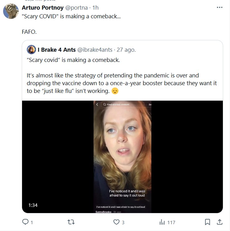The width and height of the screenshot is (230, 231).
Task: Open Arturo Portnoy display name link
Action: 43,8
